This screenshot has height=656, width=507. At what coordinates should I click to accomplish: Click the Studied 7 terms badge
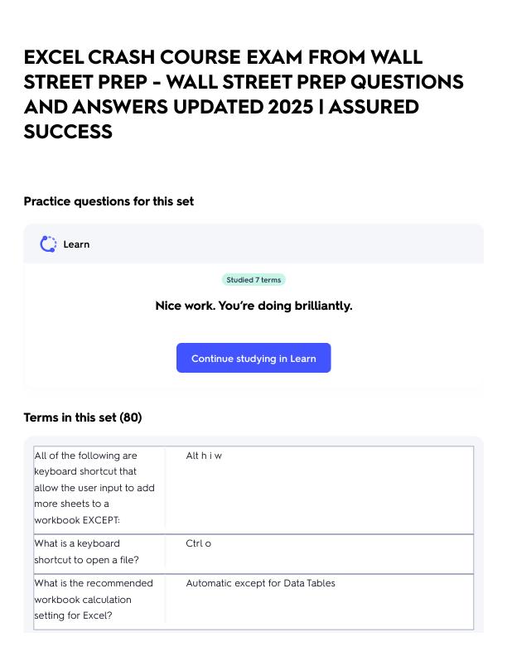[254, 280]
